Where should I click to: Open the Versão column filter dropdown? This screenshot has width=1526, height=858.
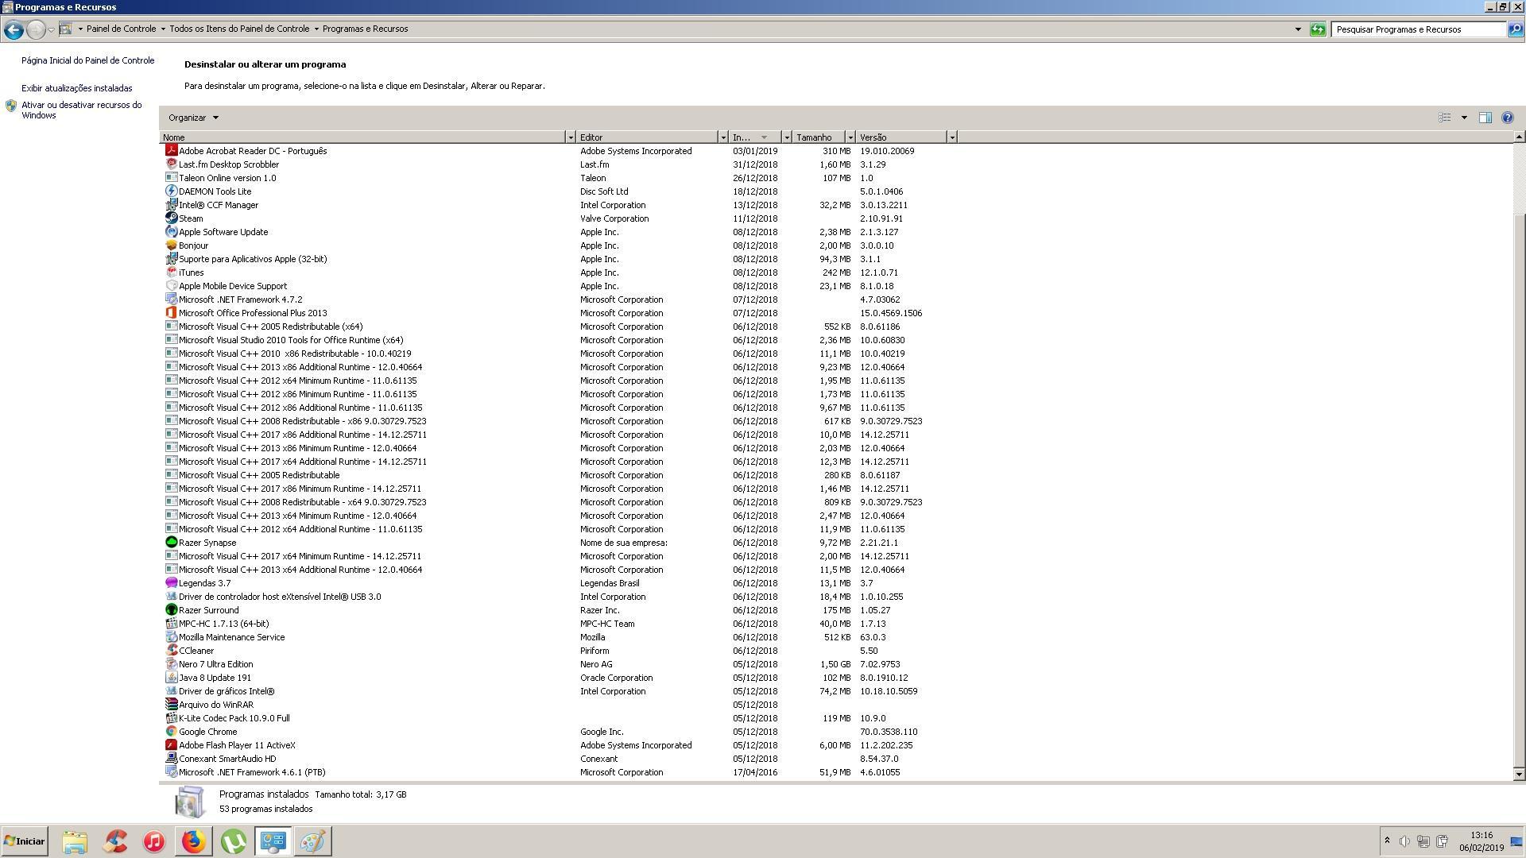(951, 137)
